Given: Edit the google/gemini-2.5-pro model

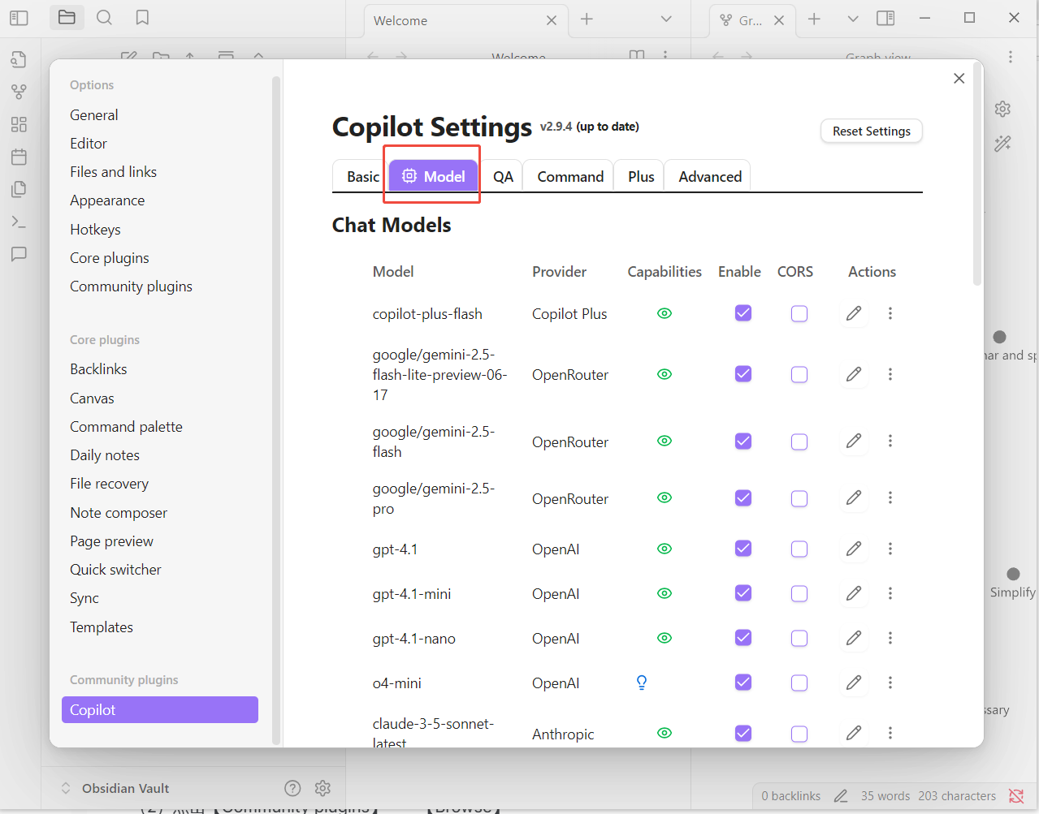Looking at the screenshot, I should click(x=854, y=497).
